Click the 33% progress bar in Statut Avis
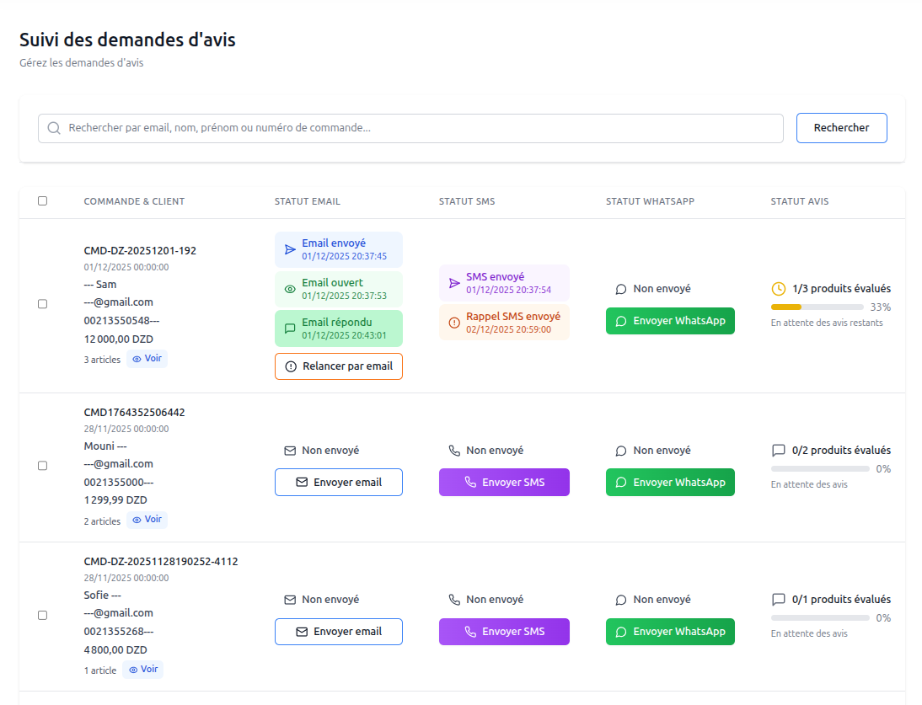Screen dimensions: 922x705 [819, 307]
